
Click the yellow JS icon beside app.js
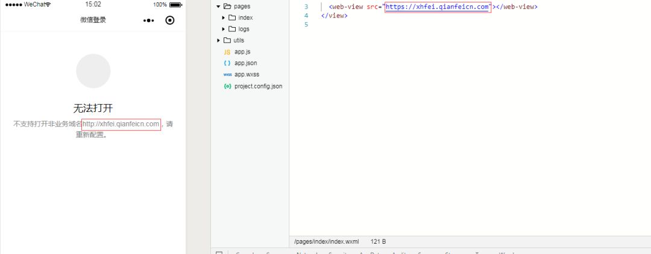point(227,52)
